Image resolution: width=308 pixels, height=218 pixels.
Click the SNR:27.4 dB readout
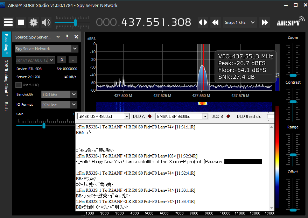click(x=236, y=77)
